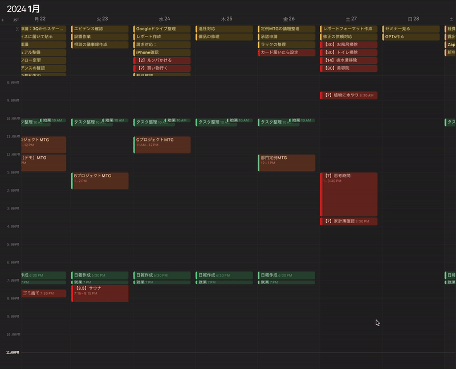
Task: Open the 【2】ルンバかける task
Action: 162,60
